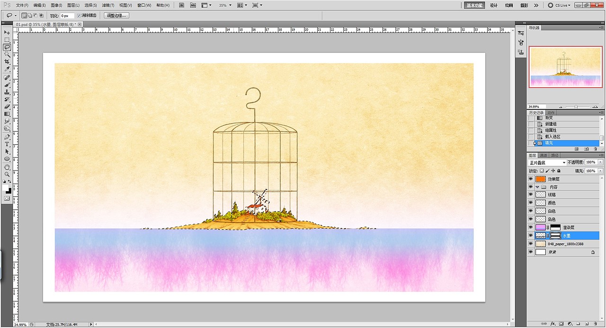Image resolution: width=606 pixels, height=328 pixels.
Task: Launch Mini Bridge from top bar
Action: pos(193,5)
